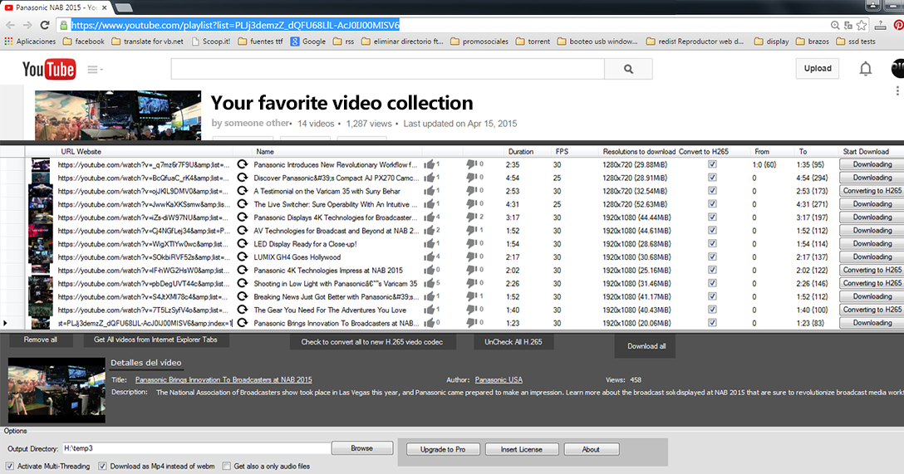Click UnCheck All H.265 button
The width and height of the screenshot is (904, 474).
tap(513, 342)
